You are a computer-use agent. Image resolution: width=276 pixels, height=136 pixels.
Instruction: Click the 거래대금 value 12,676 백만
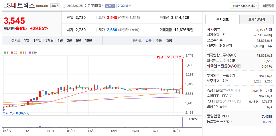coord(184,30)
